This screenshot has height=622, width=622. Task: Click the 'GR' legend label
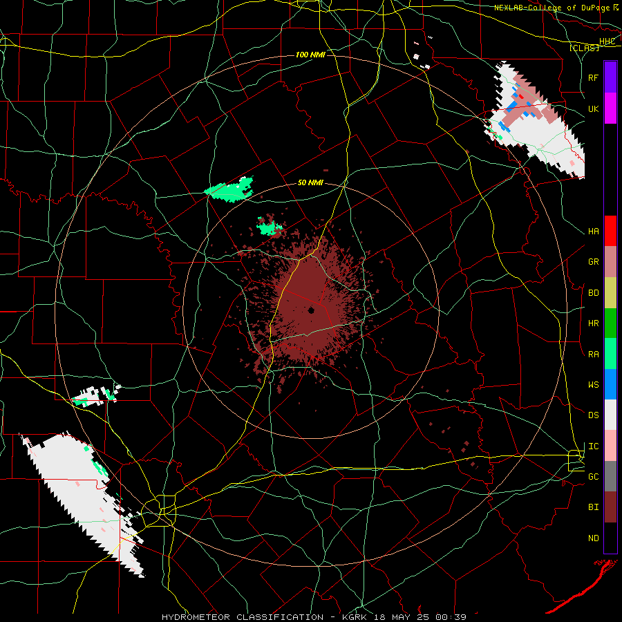click(593, 262)
